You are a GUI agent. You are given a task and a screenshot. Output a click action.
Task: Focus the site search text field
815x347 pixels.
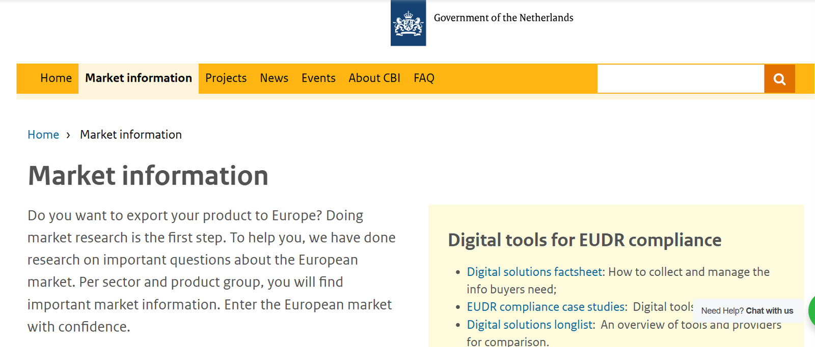681,79
